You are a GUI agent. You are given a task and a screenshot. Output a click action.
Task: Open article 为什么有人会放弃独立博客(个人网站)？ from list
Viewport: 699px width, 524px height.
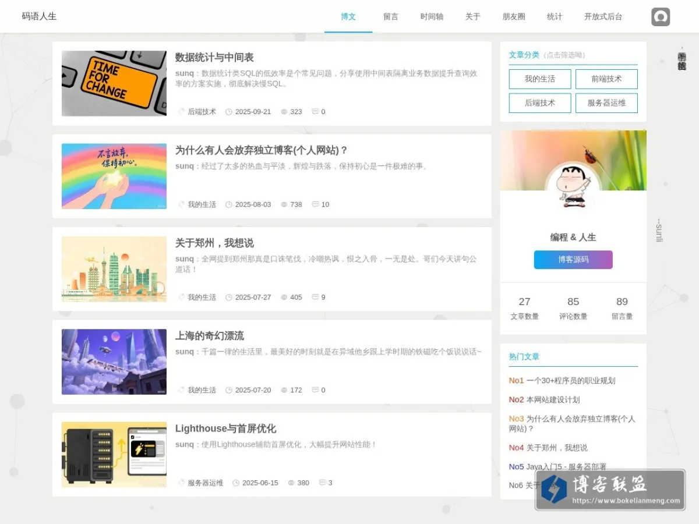(261, 150)
